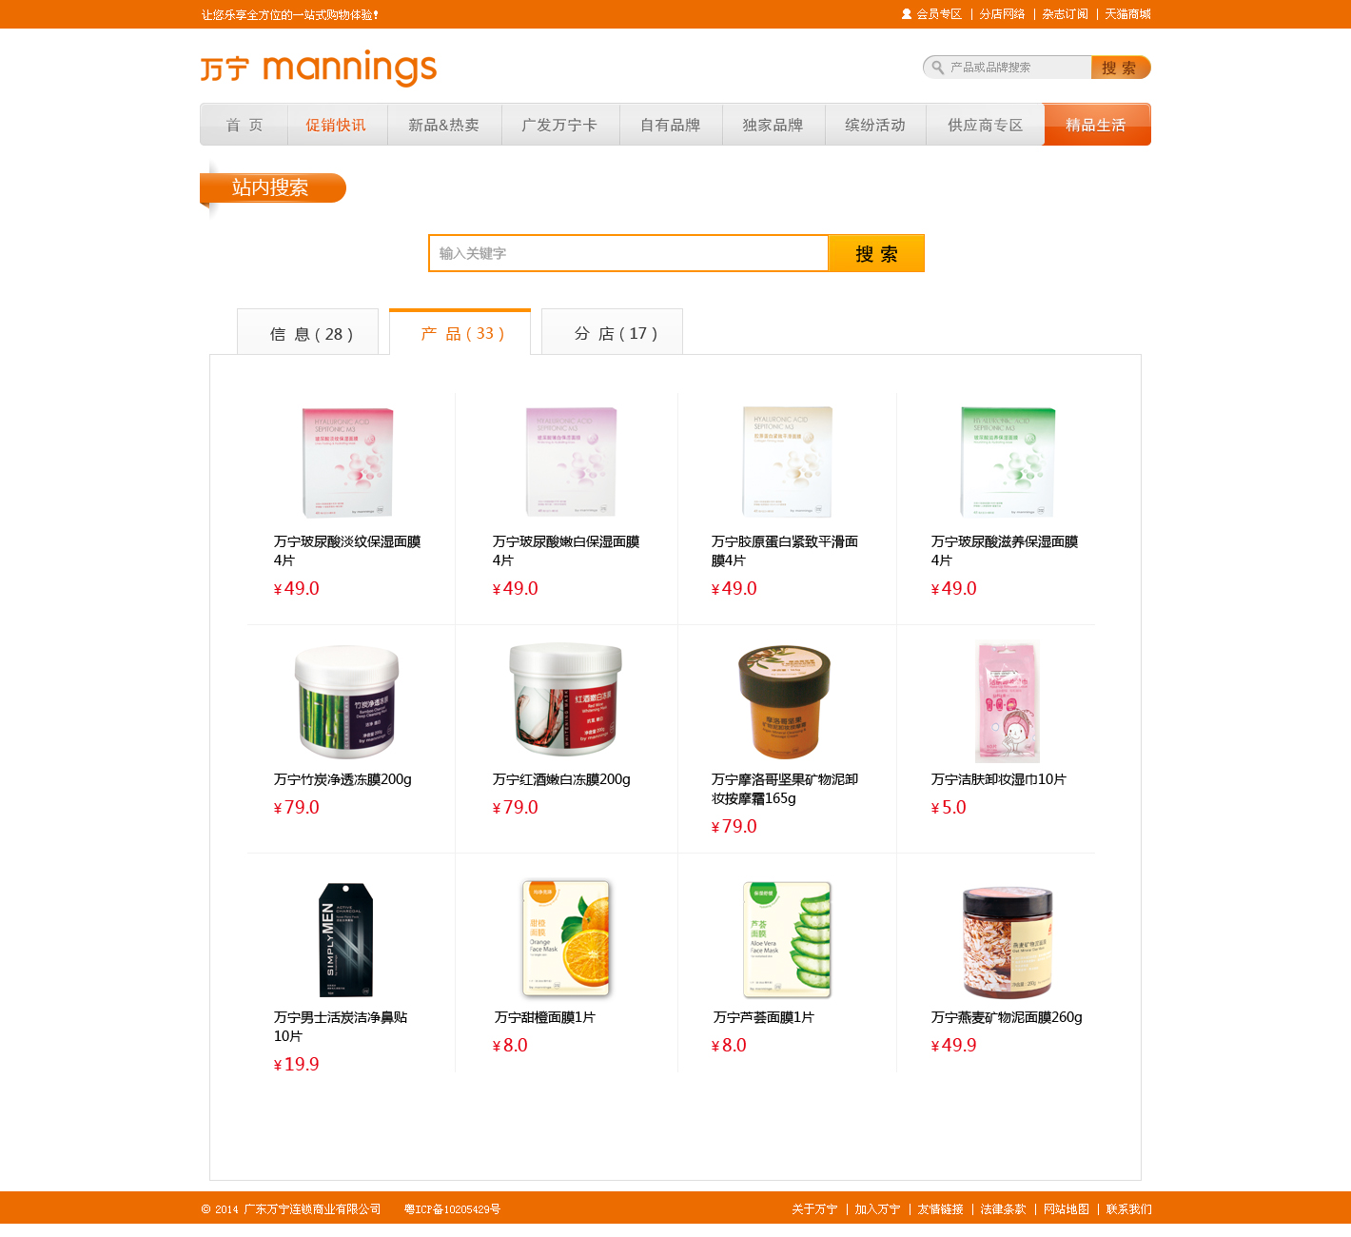
Task: Open the orange face mask product image
Action: 566,939
